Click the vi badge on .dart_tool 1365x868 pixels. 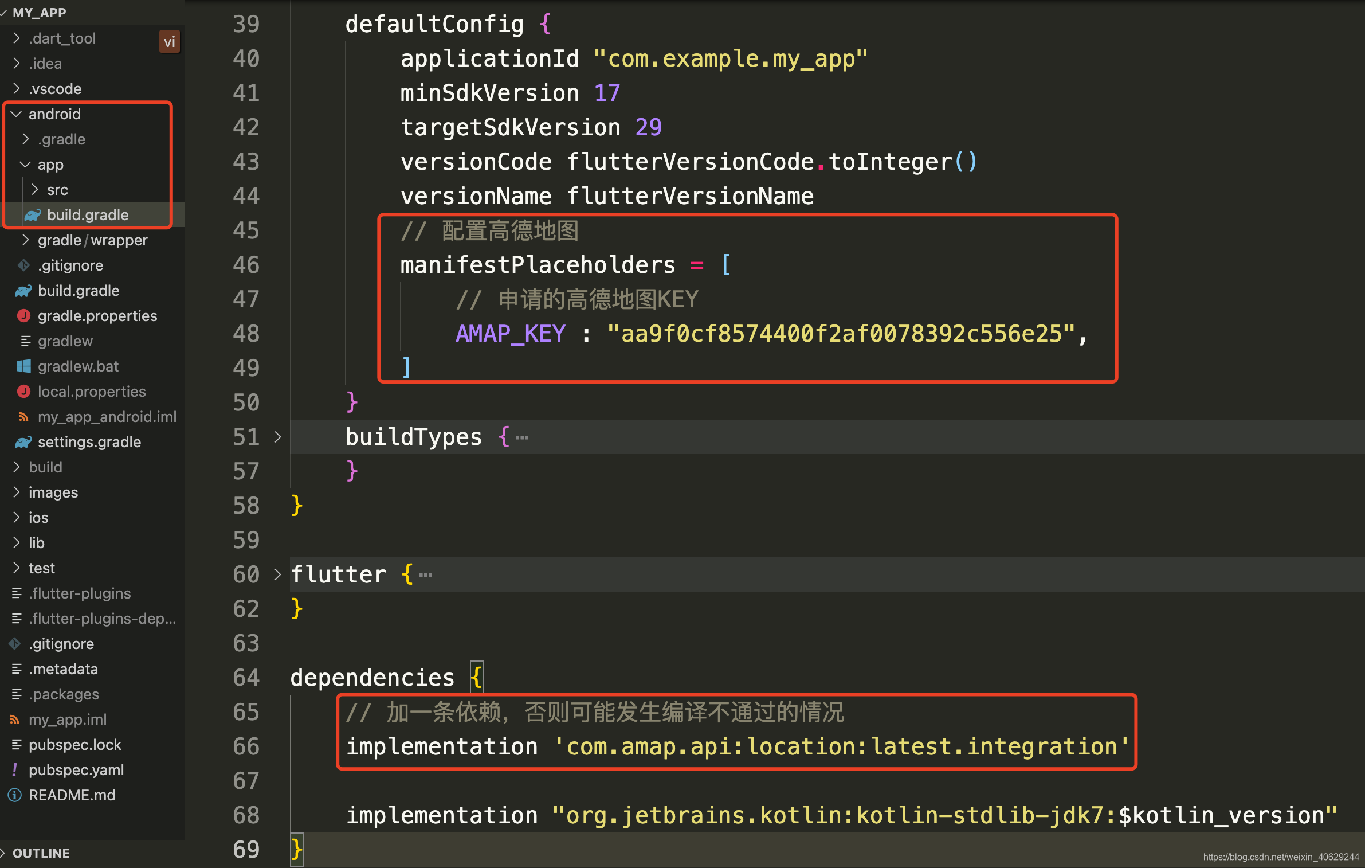(170, 41)
